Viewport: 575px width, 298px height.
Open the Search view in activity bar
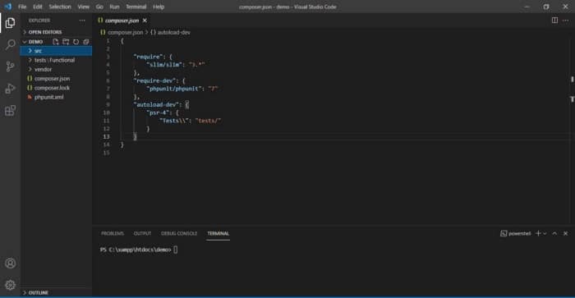[x=10, y=44]
